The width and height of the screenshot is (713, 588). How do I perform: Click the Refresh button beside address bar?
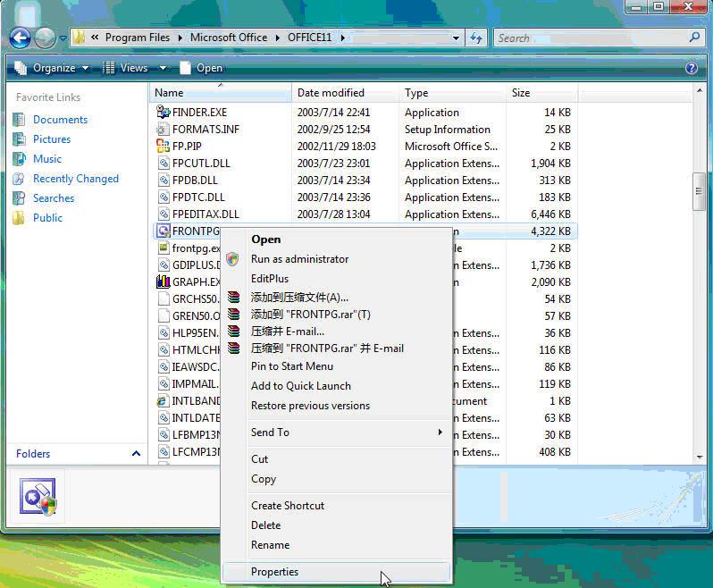point(476,38)
